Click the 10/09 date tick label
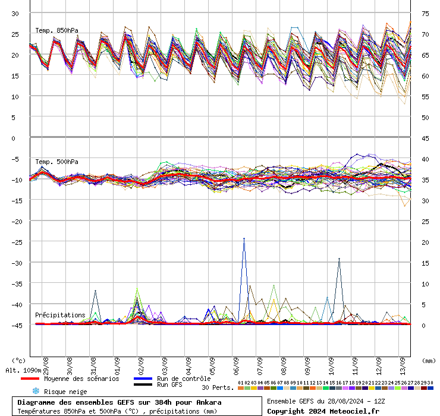This screenshot has height=416, width=440. pyautogui.click(x=331, y=366)
